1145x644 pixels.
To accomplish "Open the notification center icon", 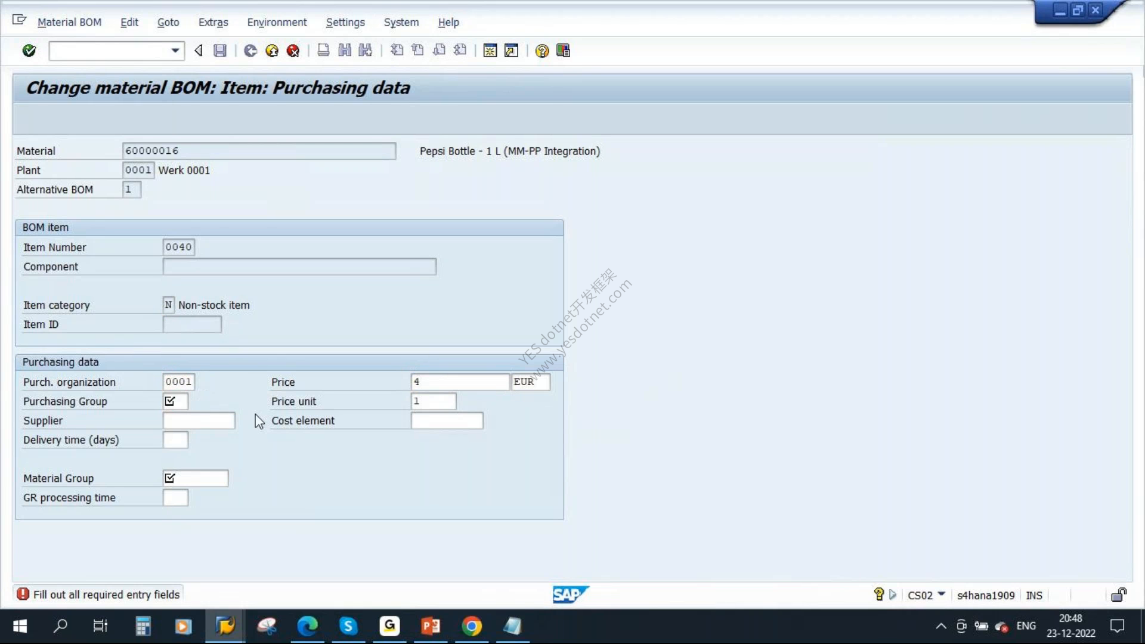I will (1117, 626).
